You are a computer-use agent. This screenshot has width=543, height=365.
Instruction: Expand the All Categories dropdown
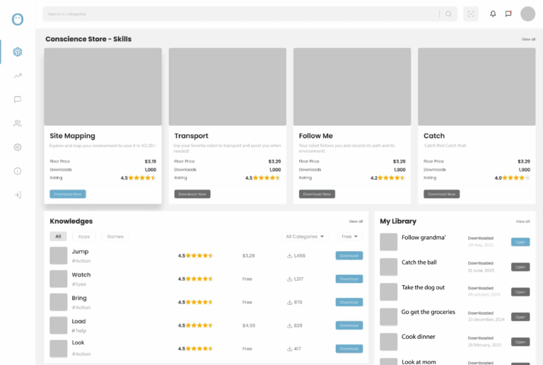[x=305, y=236]
